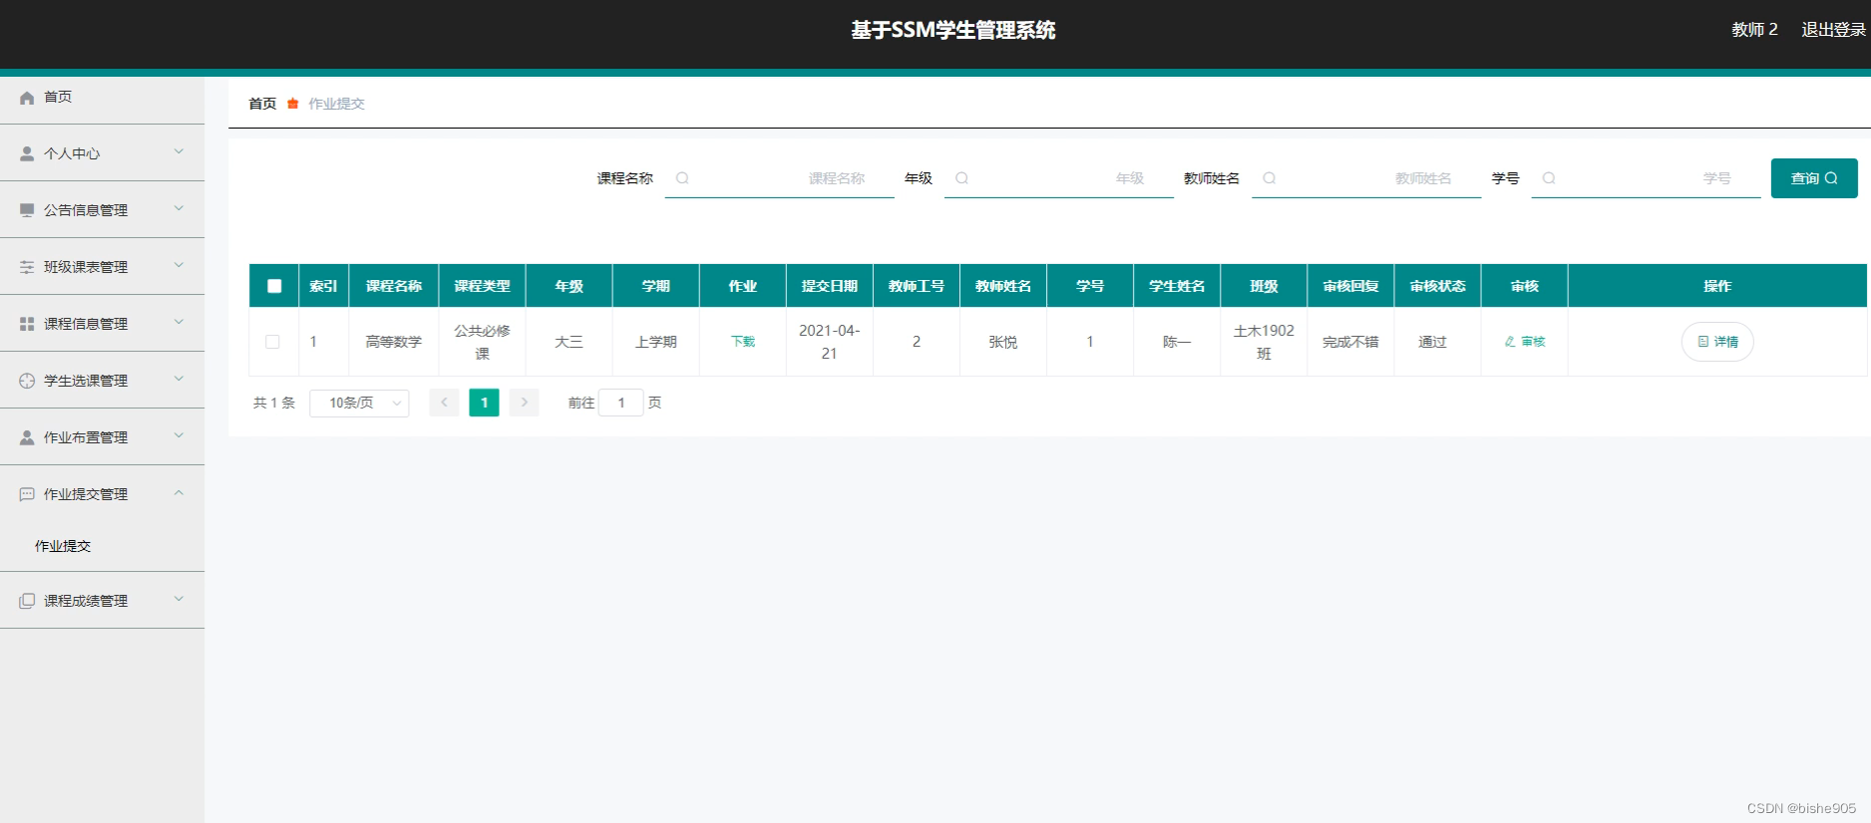
Task: Expand the 课程成绩管理 chevron
Action: click(180, 599)
